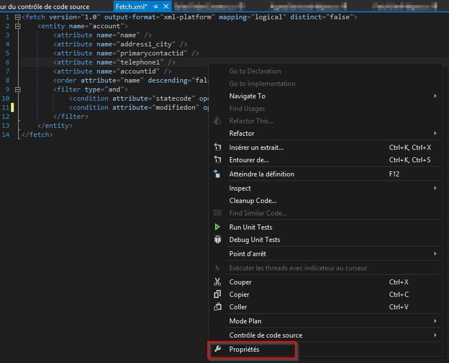This screenshot has height=363, width=449.
Task: Click the Coller clipboard icon
Action: [217, 306]
